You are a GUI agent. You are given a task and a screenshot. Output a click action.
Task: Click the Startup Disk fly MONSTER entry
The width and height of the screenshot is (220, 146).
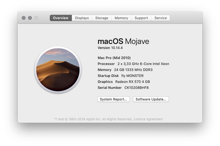point(120,76)
